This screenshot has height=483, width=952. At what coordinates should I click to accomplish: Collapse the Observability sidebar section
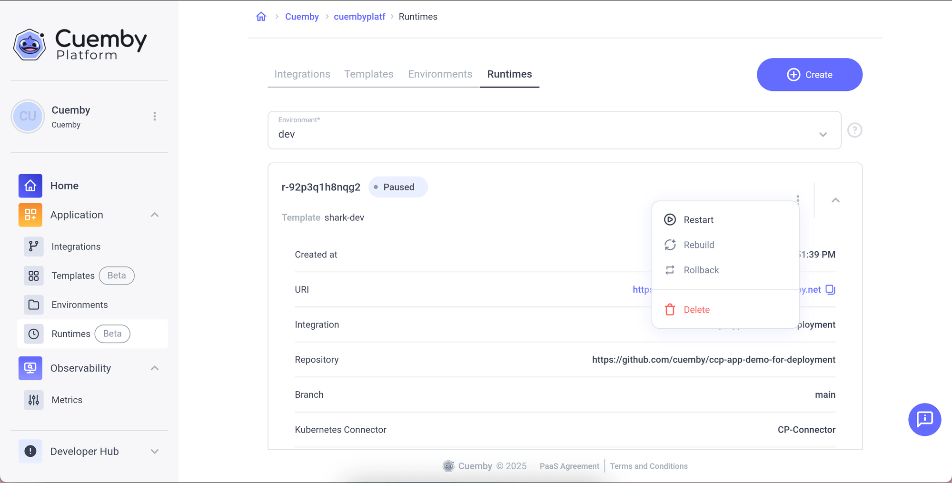155,368
